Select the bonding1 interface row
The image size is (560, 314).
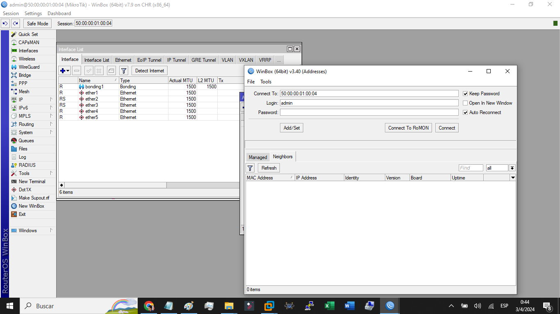click(x=149, y=87)
